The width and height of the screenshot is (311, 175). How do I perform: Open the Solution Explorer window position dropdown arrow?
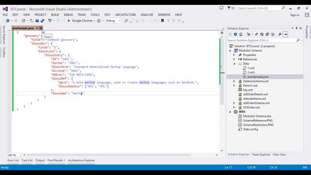pyautogui.click(x=293, y=28)
